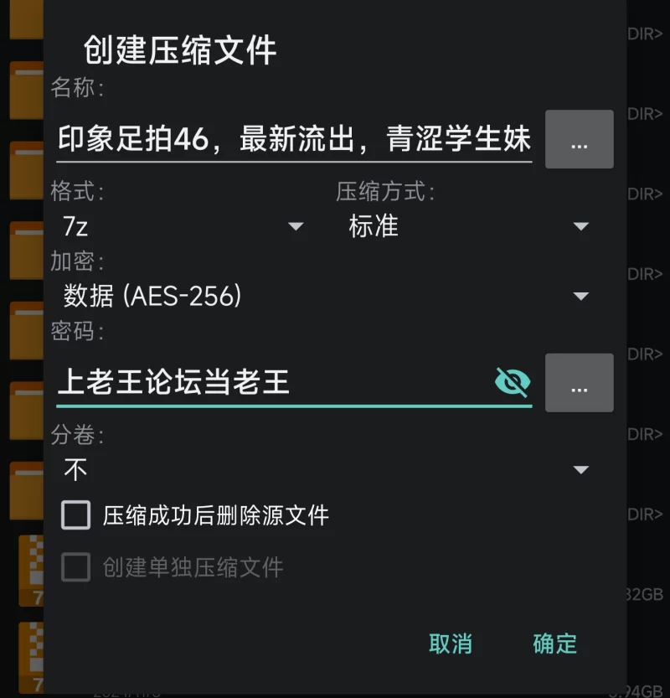670x698 pixels.
Task: Enable 压缩成功后删除源文件 checkbox
Action: point(75,515)
